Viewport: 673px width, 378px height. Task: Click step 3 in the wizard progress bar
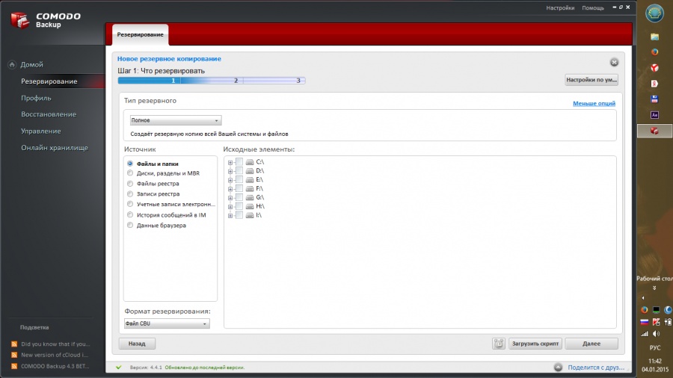coord(298,81)
